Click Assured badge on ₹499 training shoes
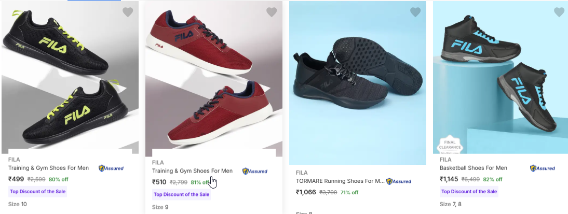The image size is (568, 214). pyautogui.click(x=111, y=168)
